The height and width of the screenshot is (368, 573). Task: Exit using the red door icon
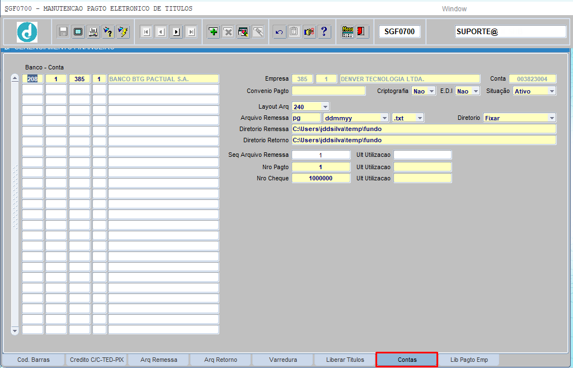tap(362, 32)
